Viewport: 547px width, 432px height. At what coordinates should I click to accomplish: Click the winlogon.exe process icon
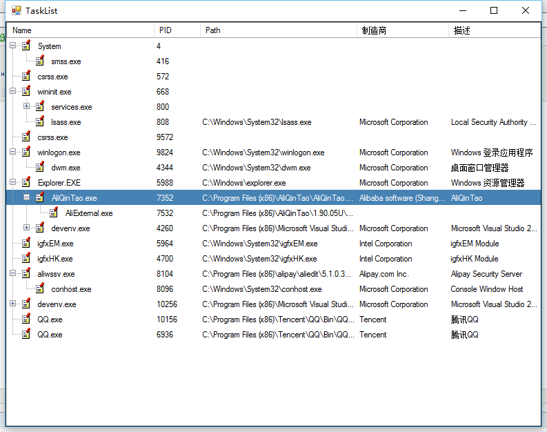[26, 152]
